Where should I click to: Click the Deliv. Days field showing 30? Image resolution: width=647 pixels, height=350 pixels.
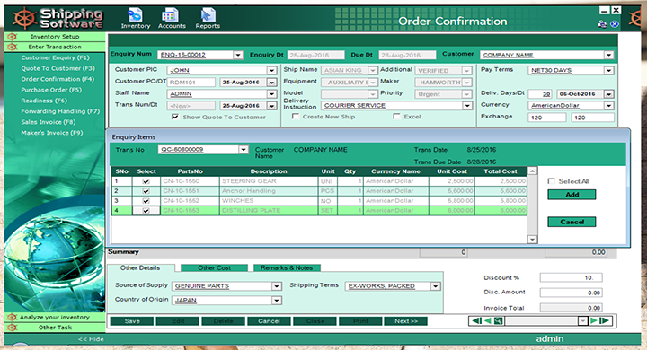(540, 94)
